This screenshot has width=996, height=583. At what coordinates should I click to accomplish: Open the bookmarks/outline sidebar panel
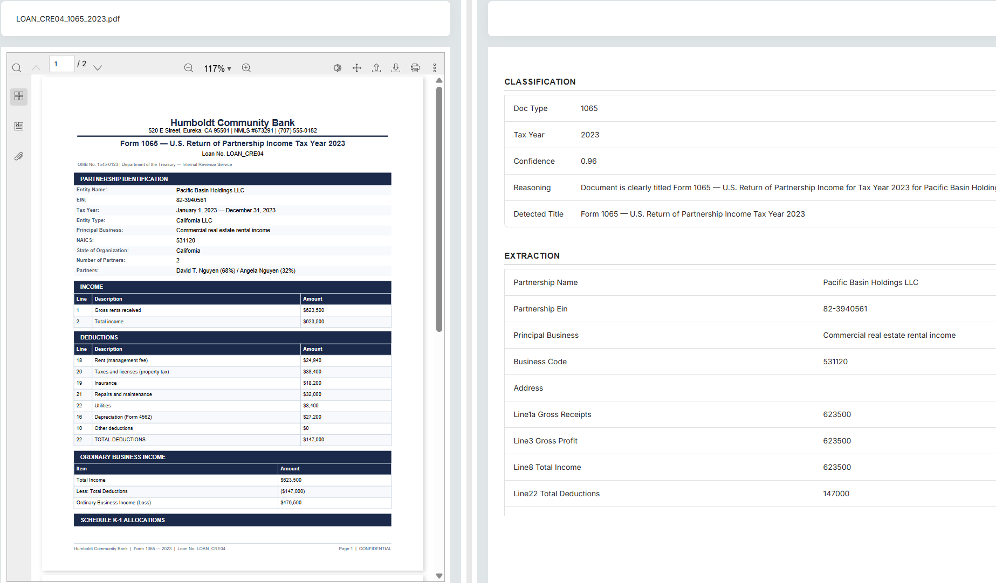click(19, 126)
